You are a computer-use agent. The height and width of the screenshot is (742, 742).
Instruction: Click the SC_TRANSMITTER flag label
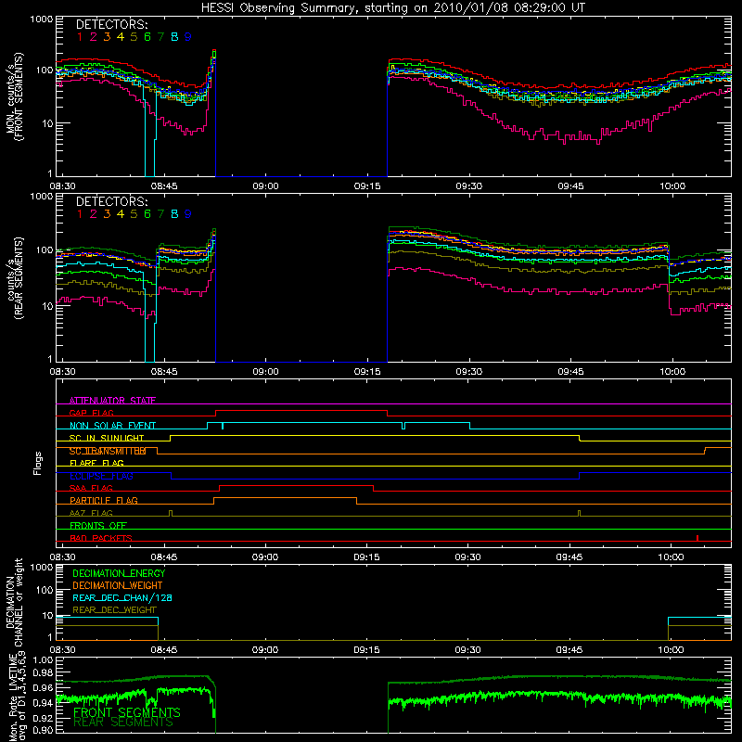click(108, 451)
